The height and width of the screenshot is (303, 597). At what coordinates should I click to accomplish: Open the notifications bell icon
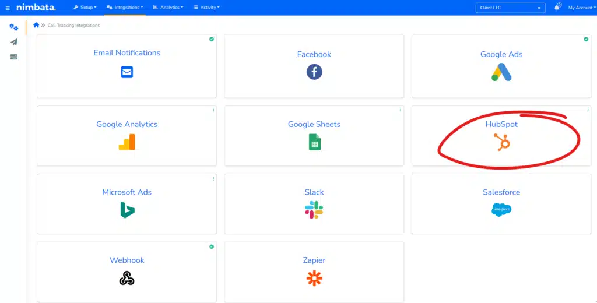(x=557, y=8)
